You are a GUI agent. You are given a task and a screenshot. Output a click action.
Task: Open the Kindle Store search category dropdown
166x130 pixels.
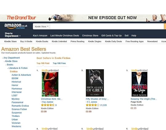(41, 26)
